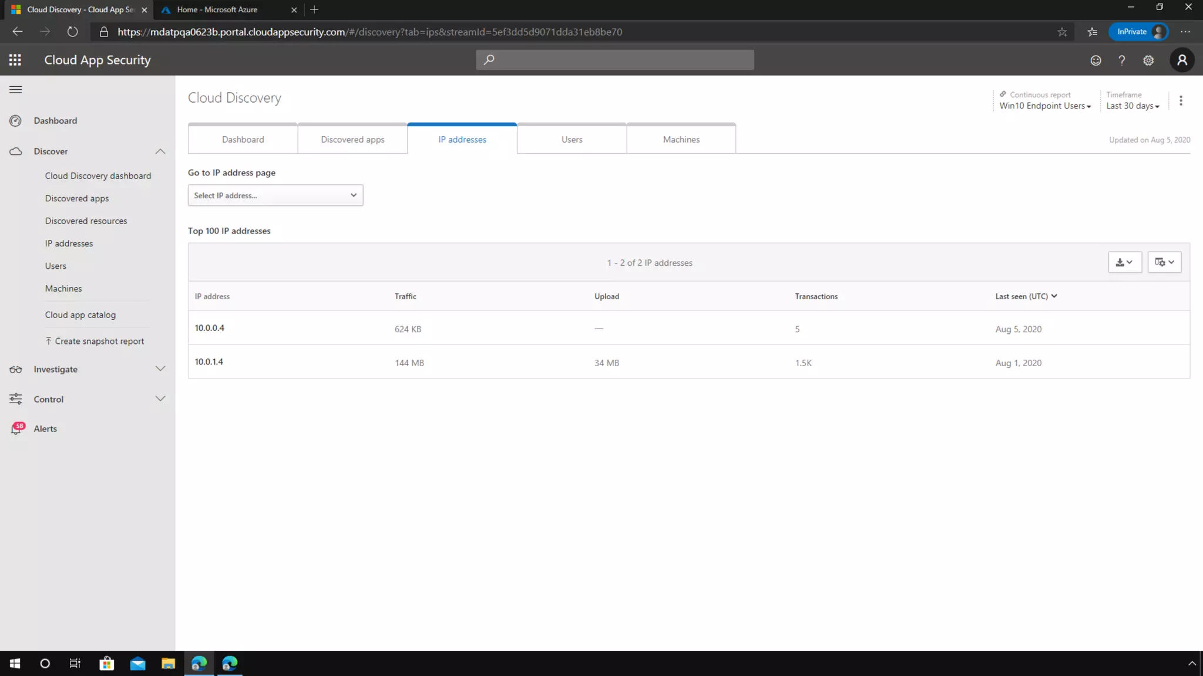The width and height of the screenshot is (1203, 676).
Task: Open the settings gear icon
Action: click(1148, 60)
